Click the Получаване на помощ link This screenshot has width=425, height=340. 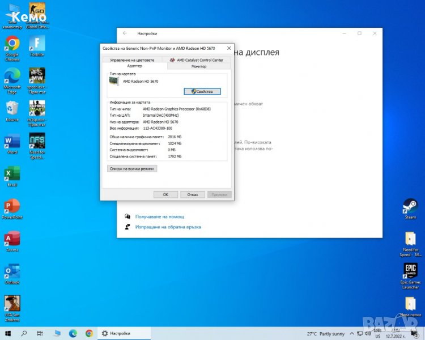coord(159,216)
